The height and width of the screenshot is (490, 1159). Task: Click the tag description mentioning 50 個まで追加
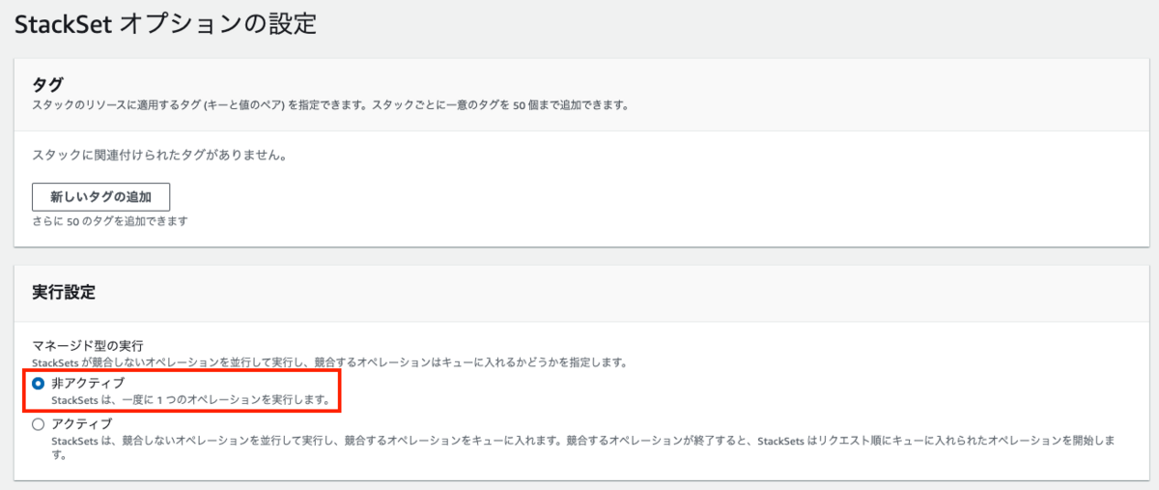pos(331,104)
